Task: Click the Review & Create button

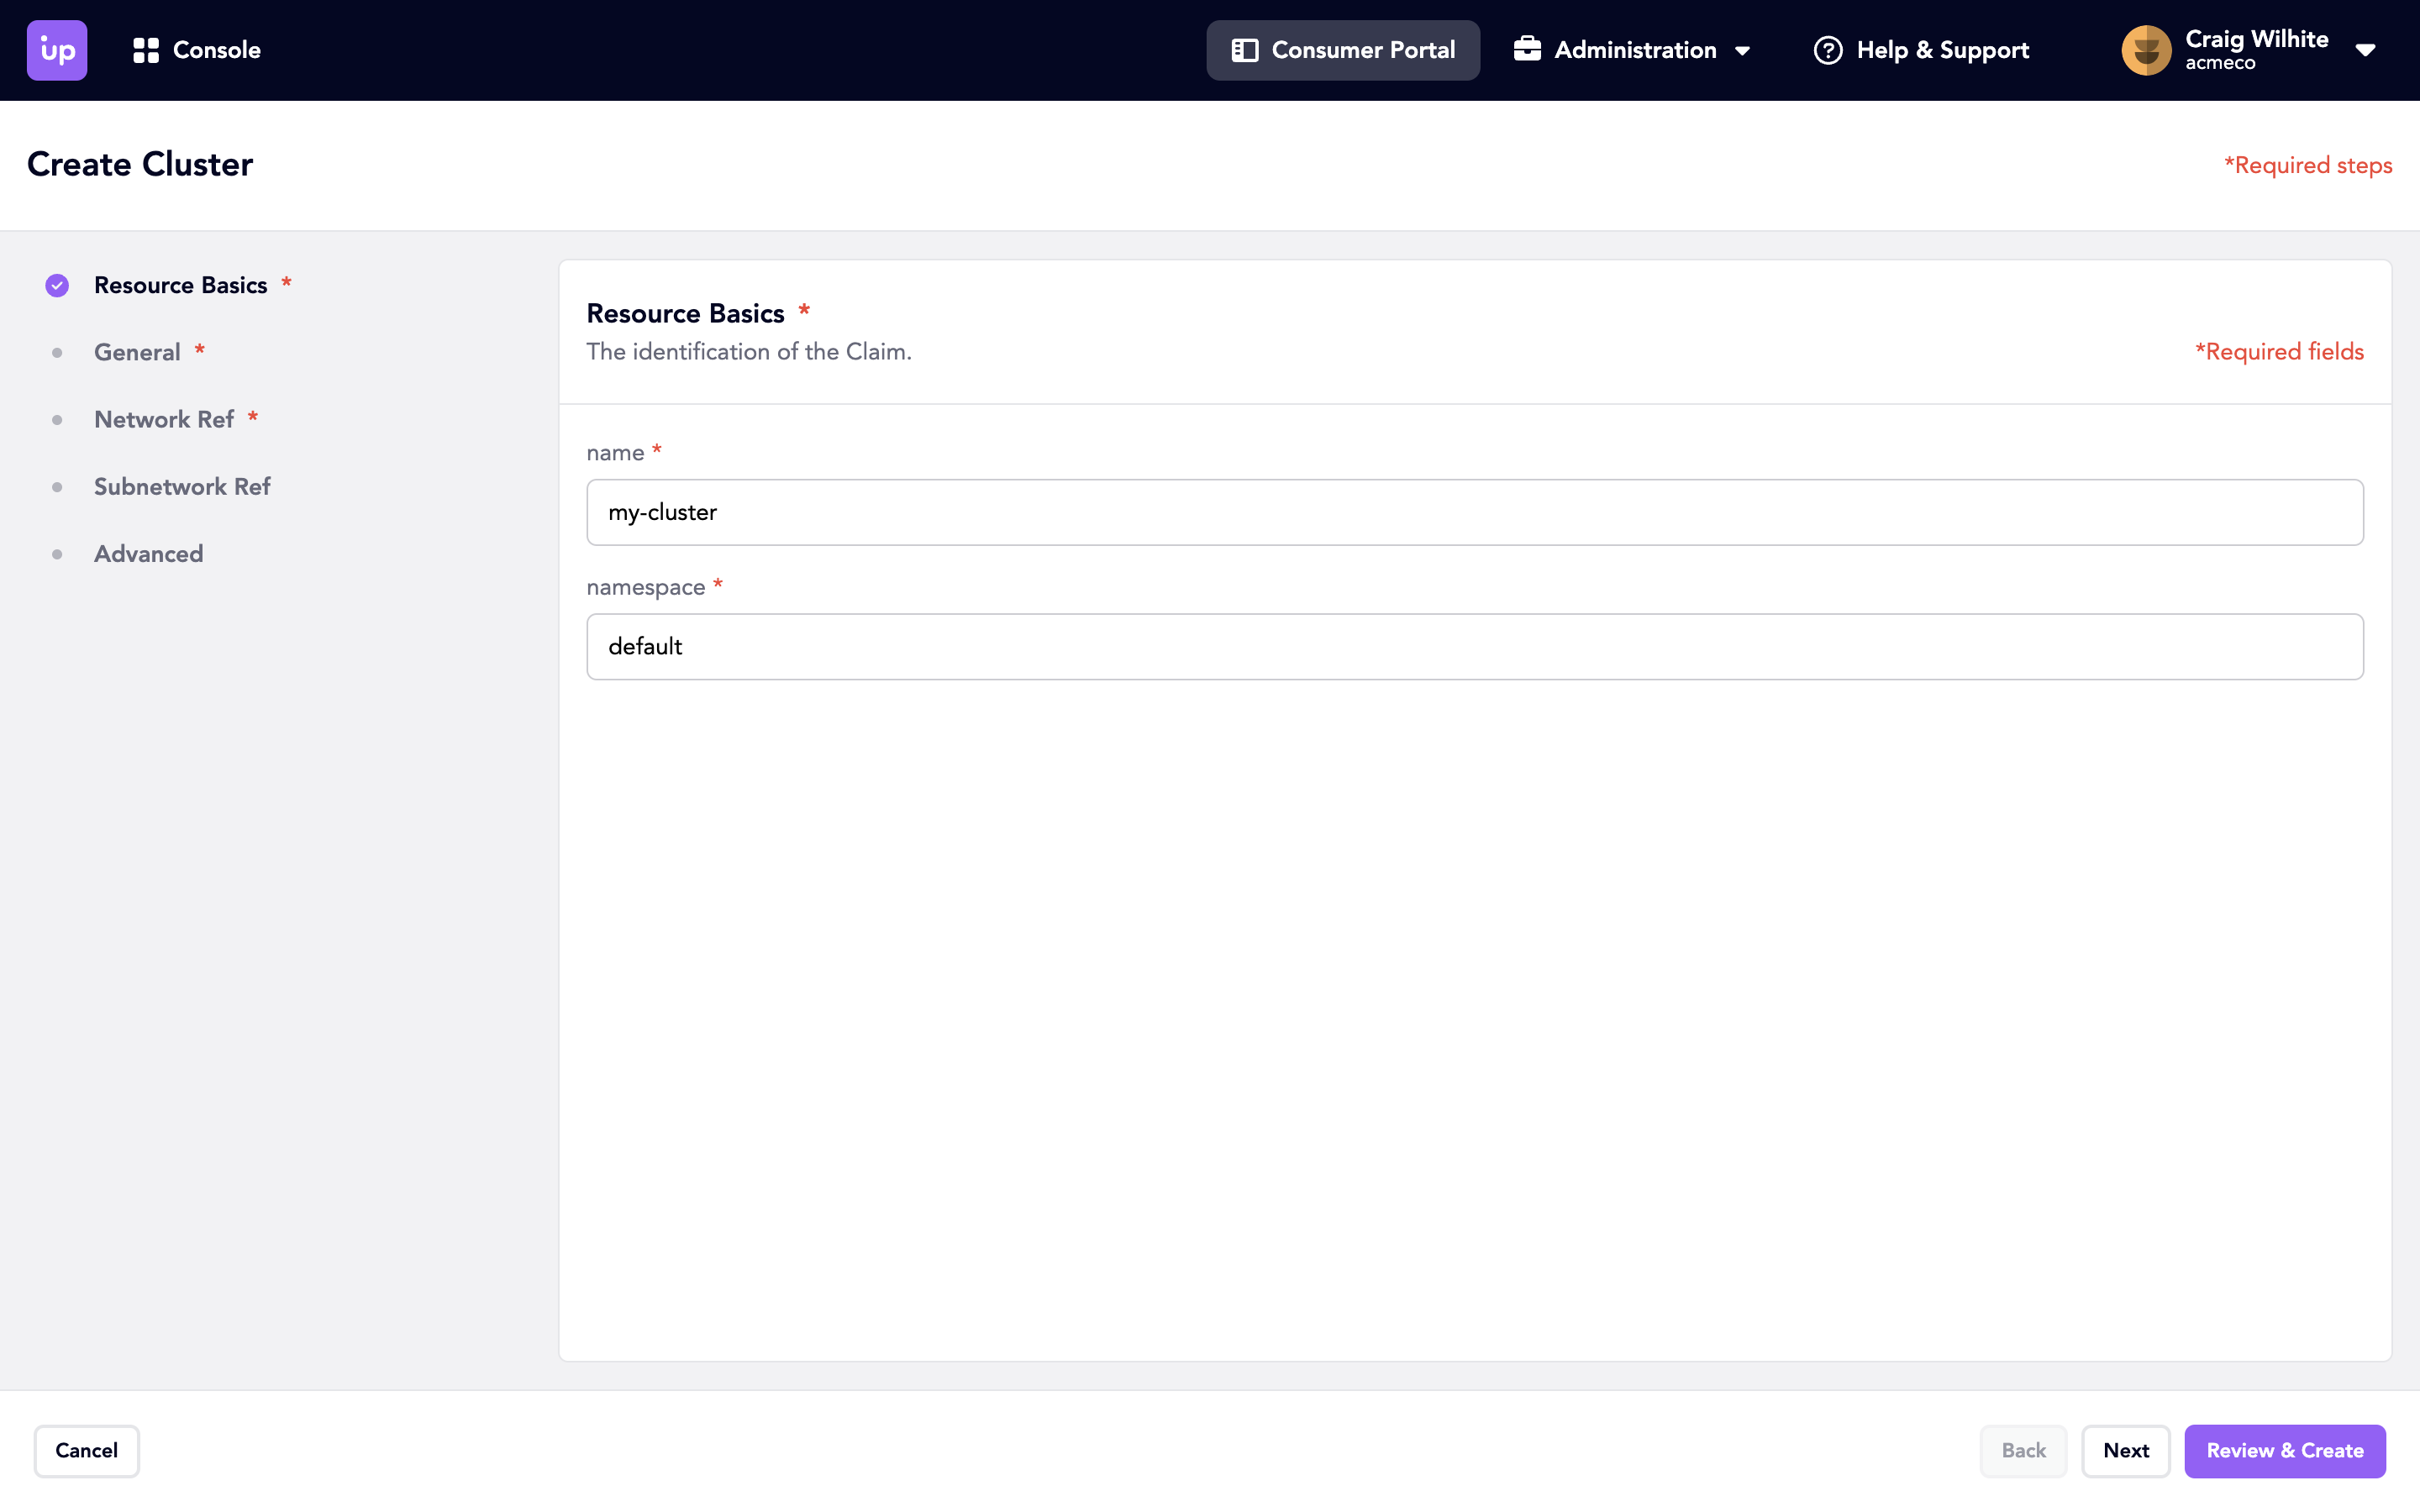Action: [x=2284, y=1450]
